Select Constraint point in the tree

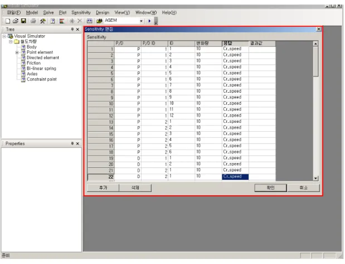point(42,79)
